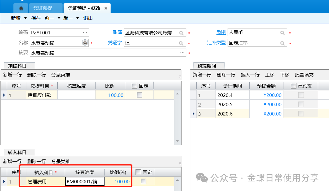This screenshot has width=329, height=191.
Task: Click search icon in 账簿 field
Action: coord(181,33)
